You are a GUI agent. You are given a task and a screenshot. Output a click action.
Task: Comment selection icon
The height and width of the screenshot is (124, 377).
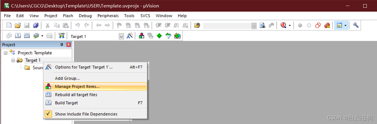click(x=177, y=26)
